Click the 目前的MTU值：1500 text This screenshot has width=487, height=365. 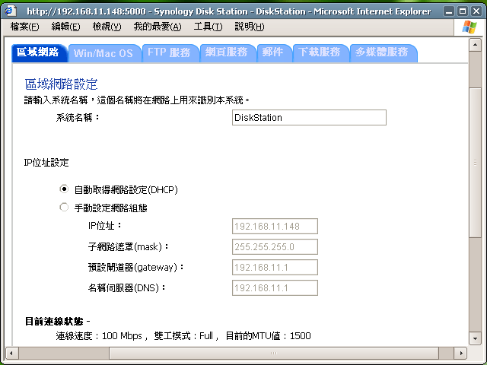click(268, 336)
